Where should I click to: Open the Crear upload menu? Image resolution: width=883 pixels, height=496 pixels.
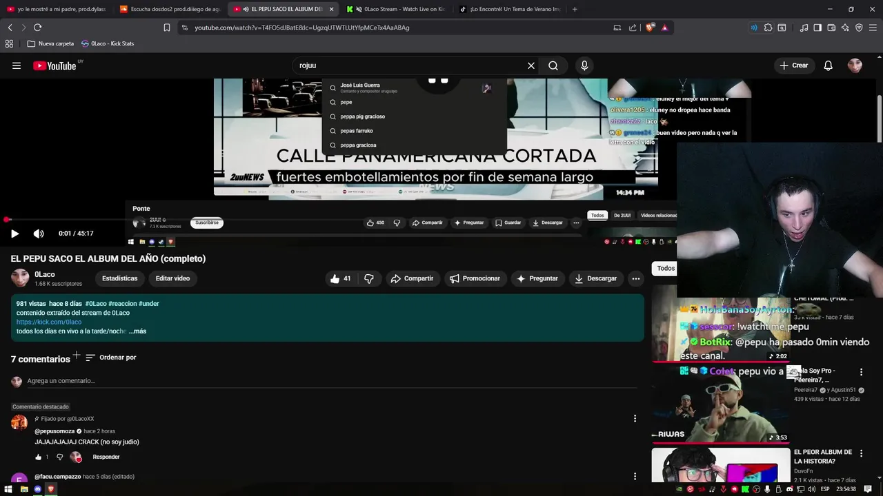tap(793, 65)
